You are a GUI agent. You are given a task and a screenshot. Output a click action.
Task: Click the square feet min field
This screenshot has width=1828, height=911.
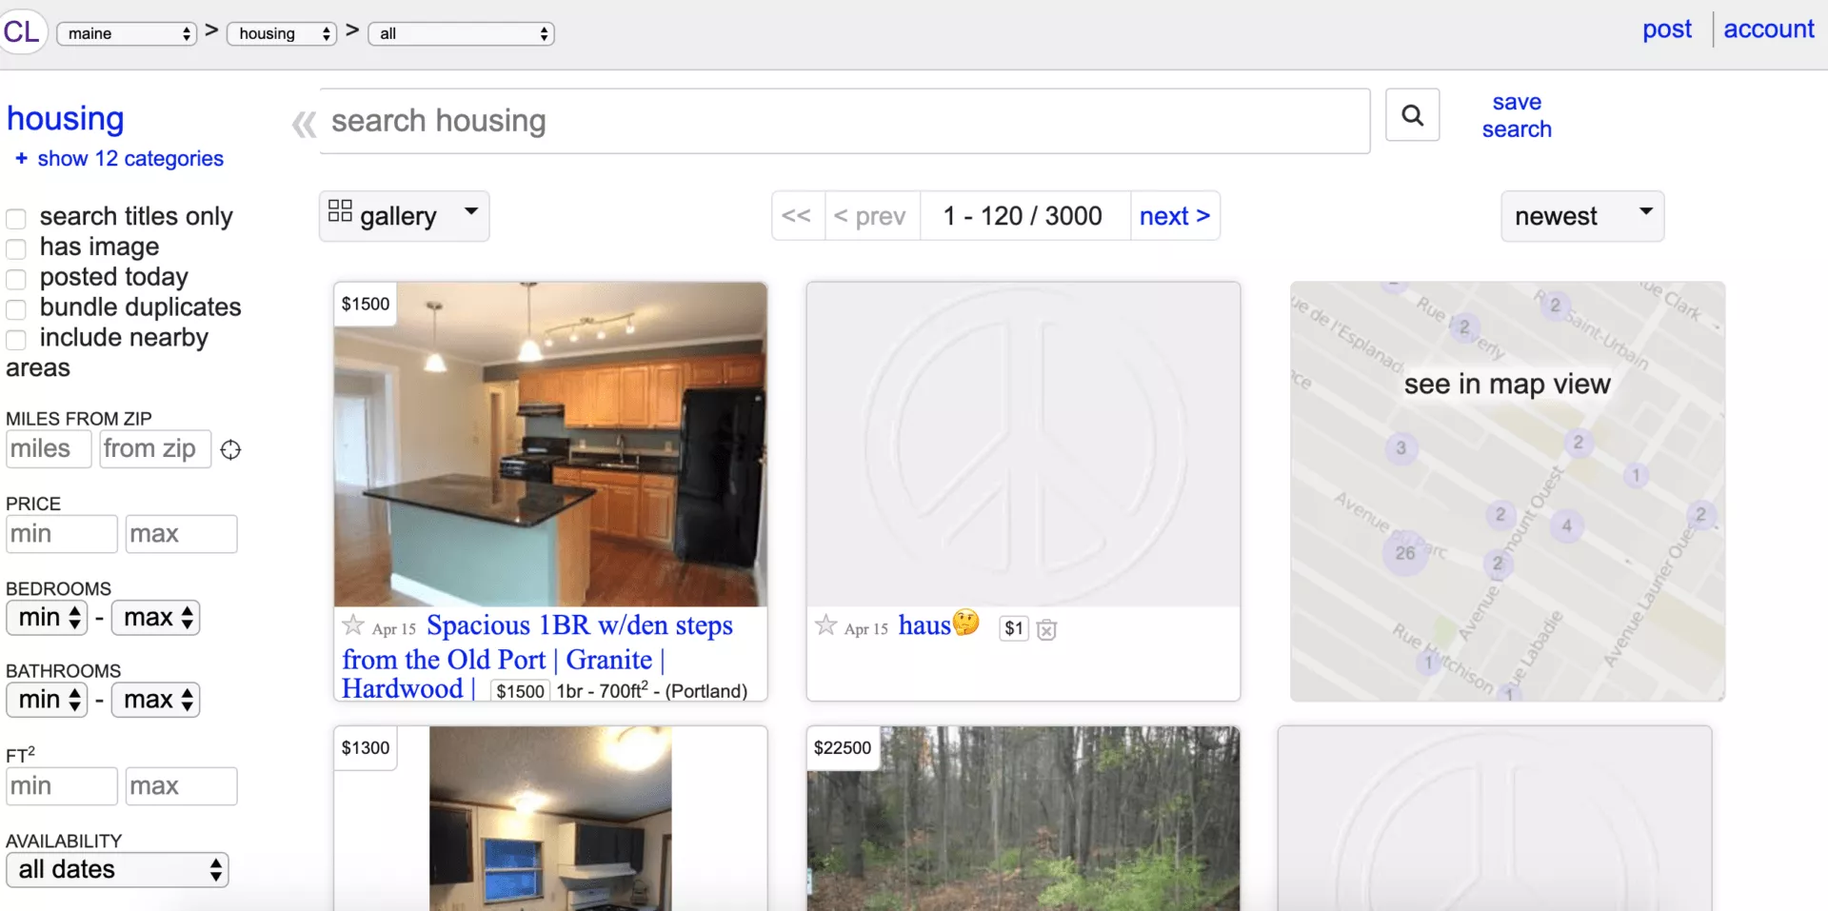click(x=62, y=786)
